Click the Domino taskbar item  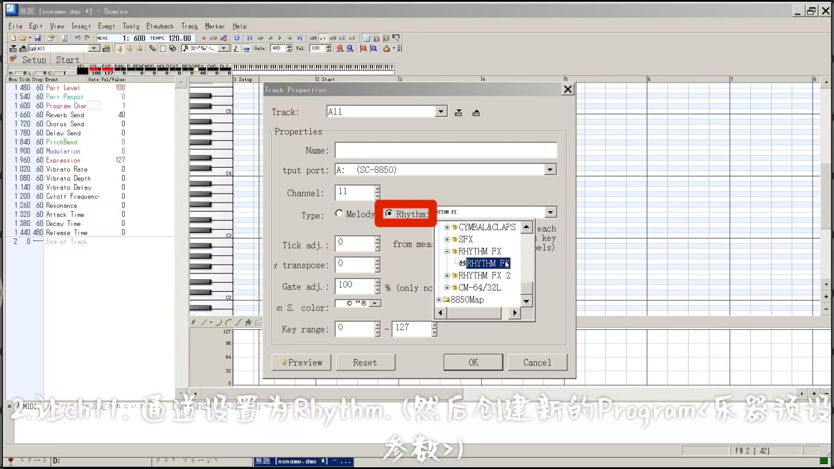(303, 461)
